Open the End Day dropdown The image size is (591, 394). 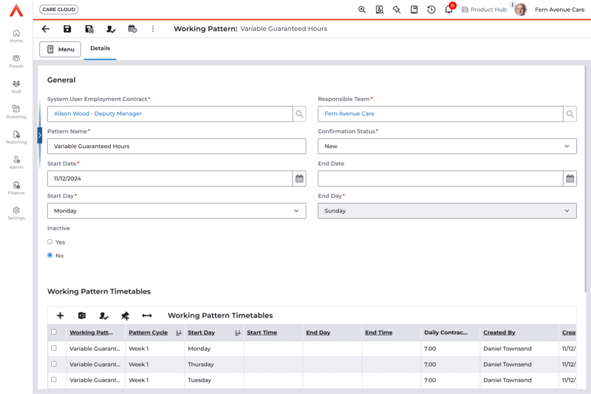coord(447,211)
